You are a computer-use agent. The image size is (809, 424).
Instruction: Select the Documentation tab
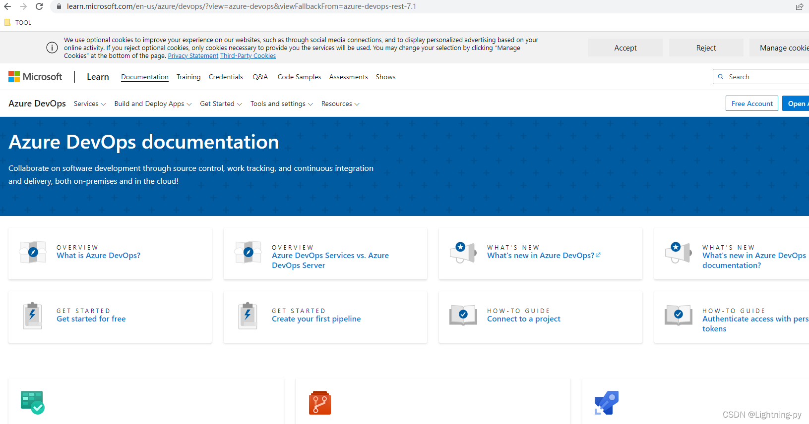145,77
